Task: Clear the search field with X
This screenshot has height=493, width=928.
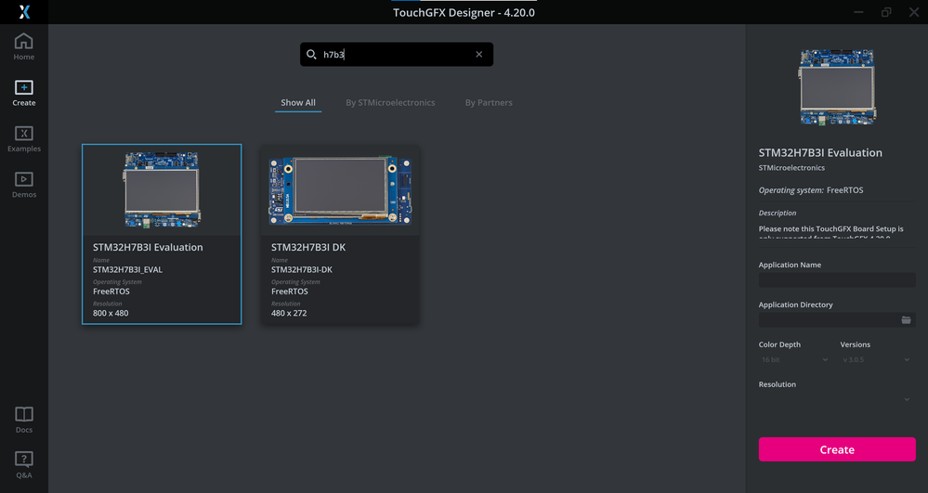Action: click(478, 55)
